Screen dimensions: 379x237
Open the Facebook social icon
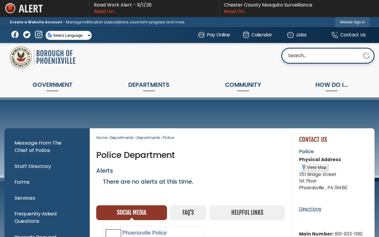(x=15, y=35)
